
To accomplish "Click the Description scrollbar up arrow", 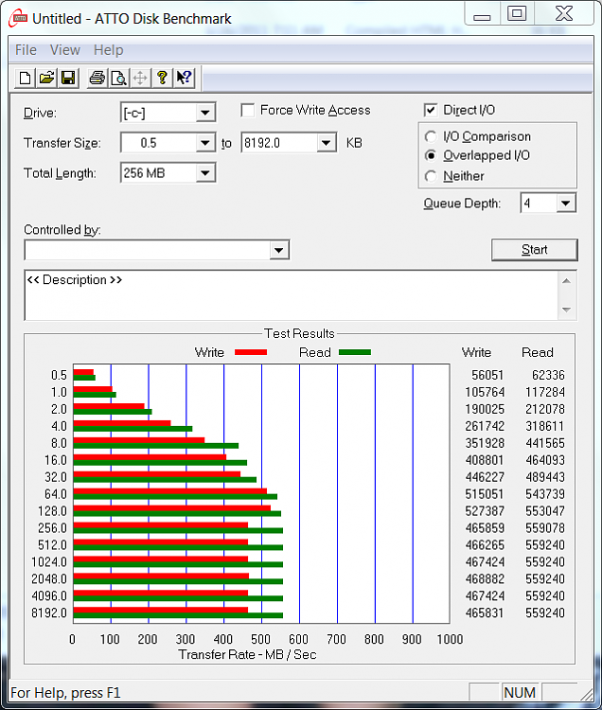I will 566,281.
